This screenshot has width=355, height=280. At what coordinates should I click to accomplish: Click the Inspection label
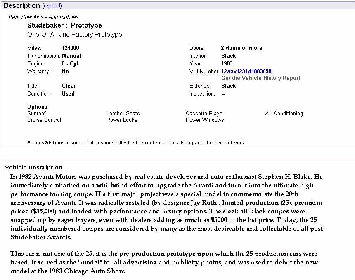[x=202, y=94]
